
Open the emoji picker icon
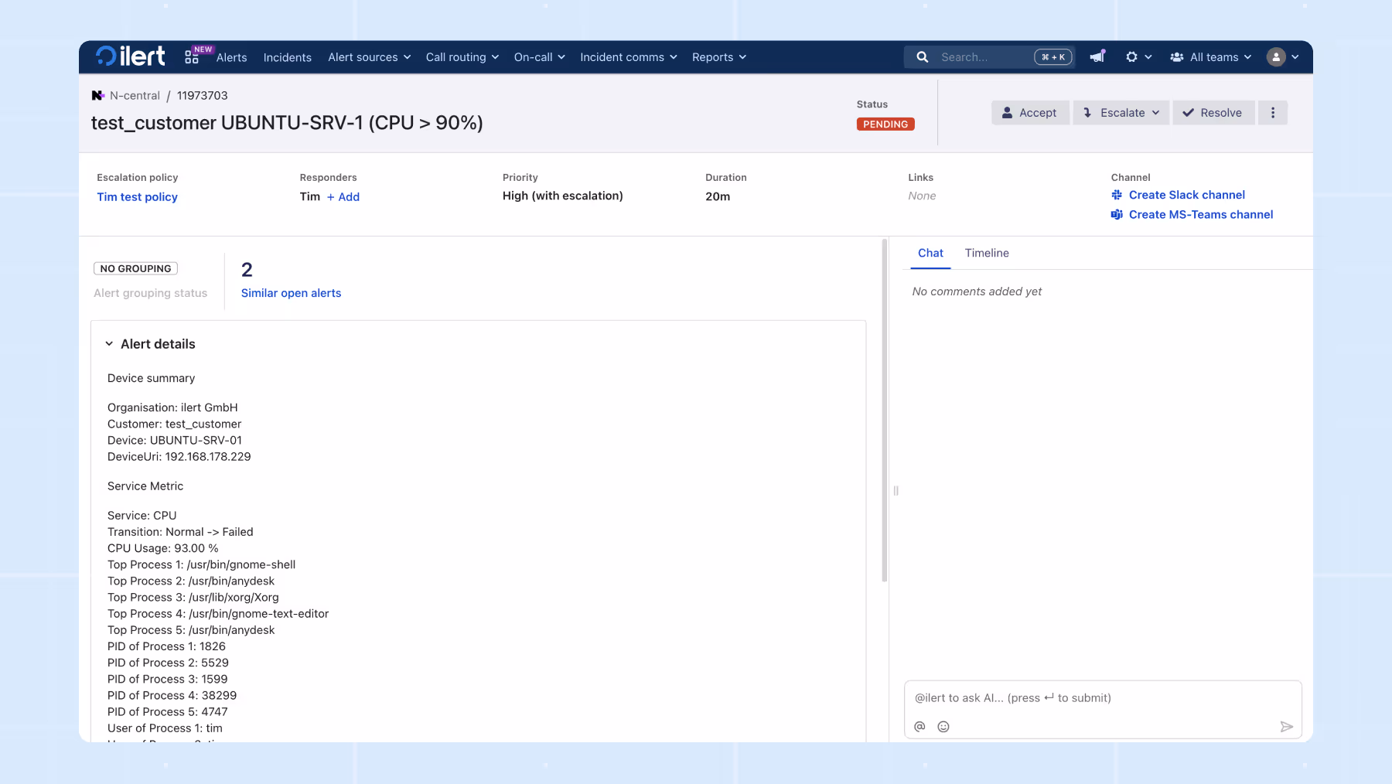pyautogui.click(x=943, y=727)
